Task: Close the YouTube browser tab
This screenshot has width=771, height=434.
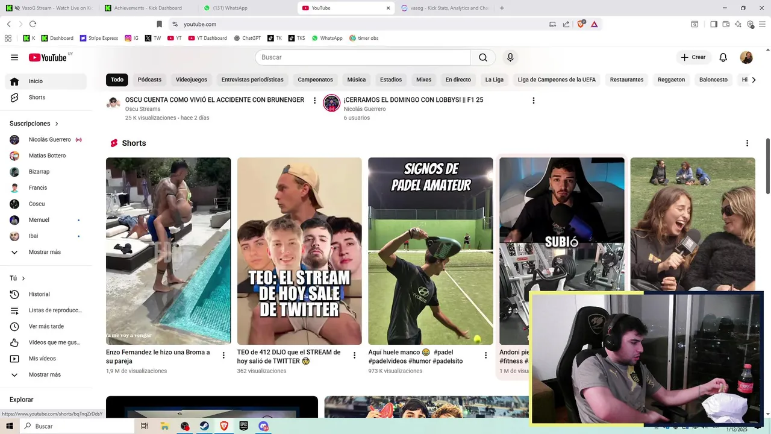Action: coord(388,8)
